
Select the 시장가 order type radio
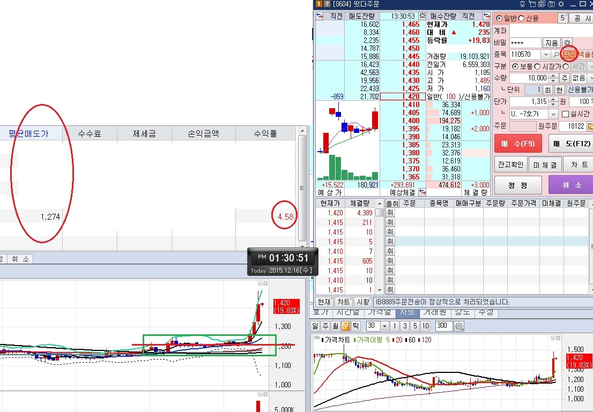(538, 66)
